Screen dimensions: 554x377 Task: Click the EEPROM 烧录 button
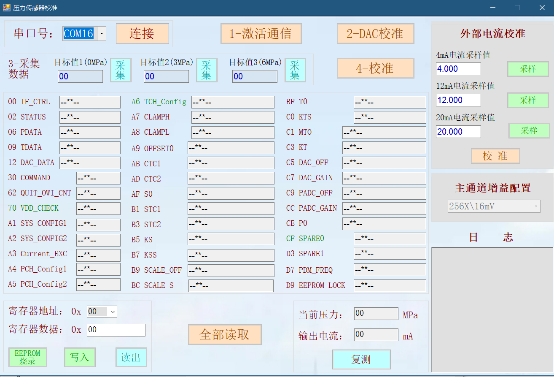[x=27, y=357]
